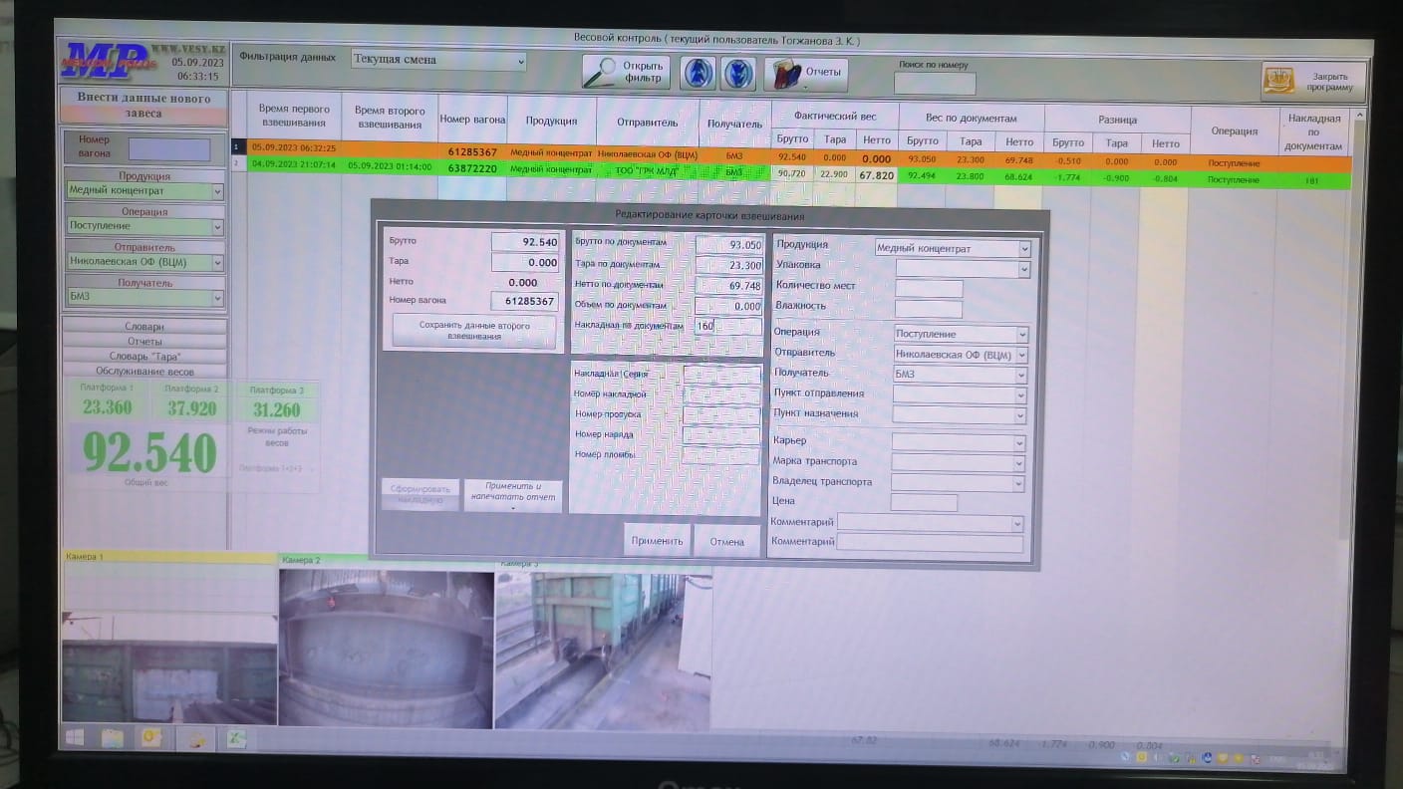Open Windows Start button on taskbar
This screenshot has width=1403, height=789.
pyautogui.click(x=75, y=737)
